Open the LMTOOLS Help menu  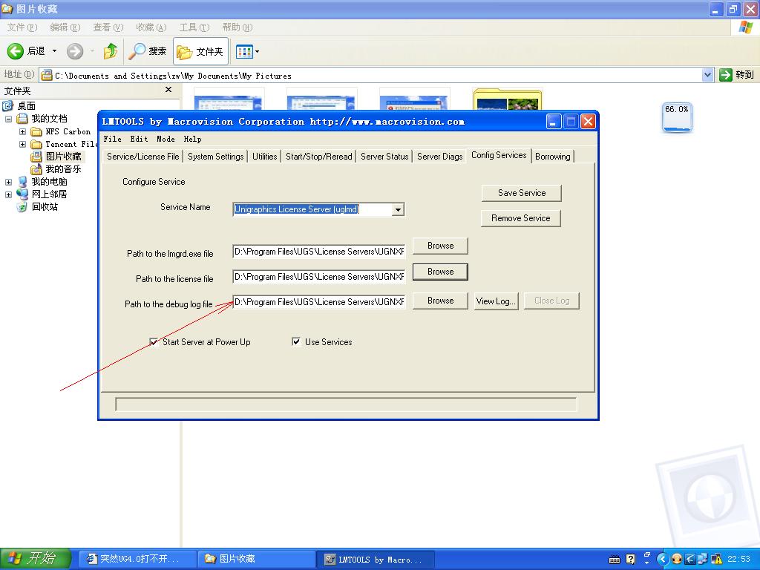[192, 139]
